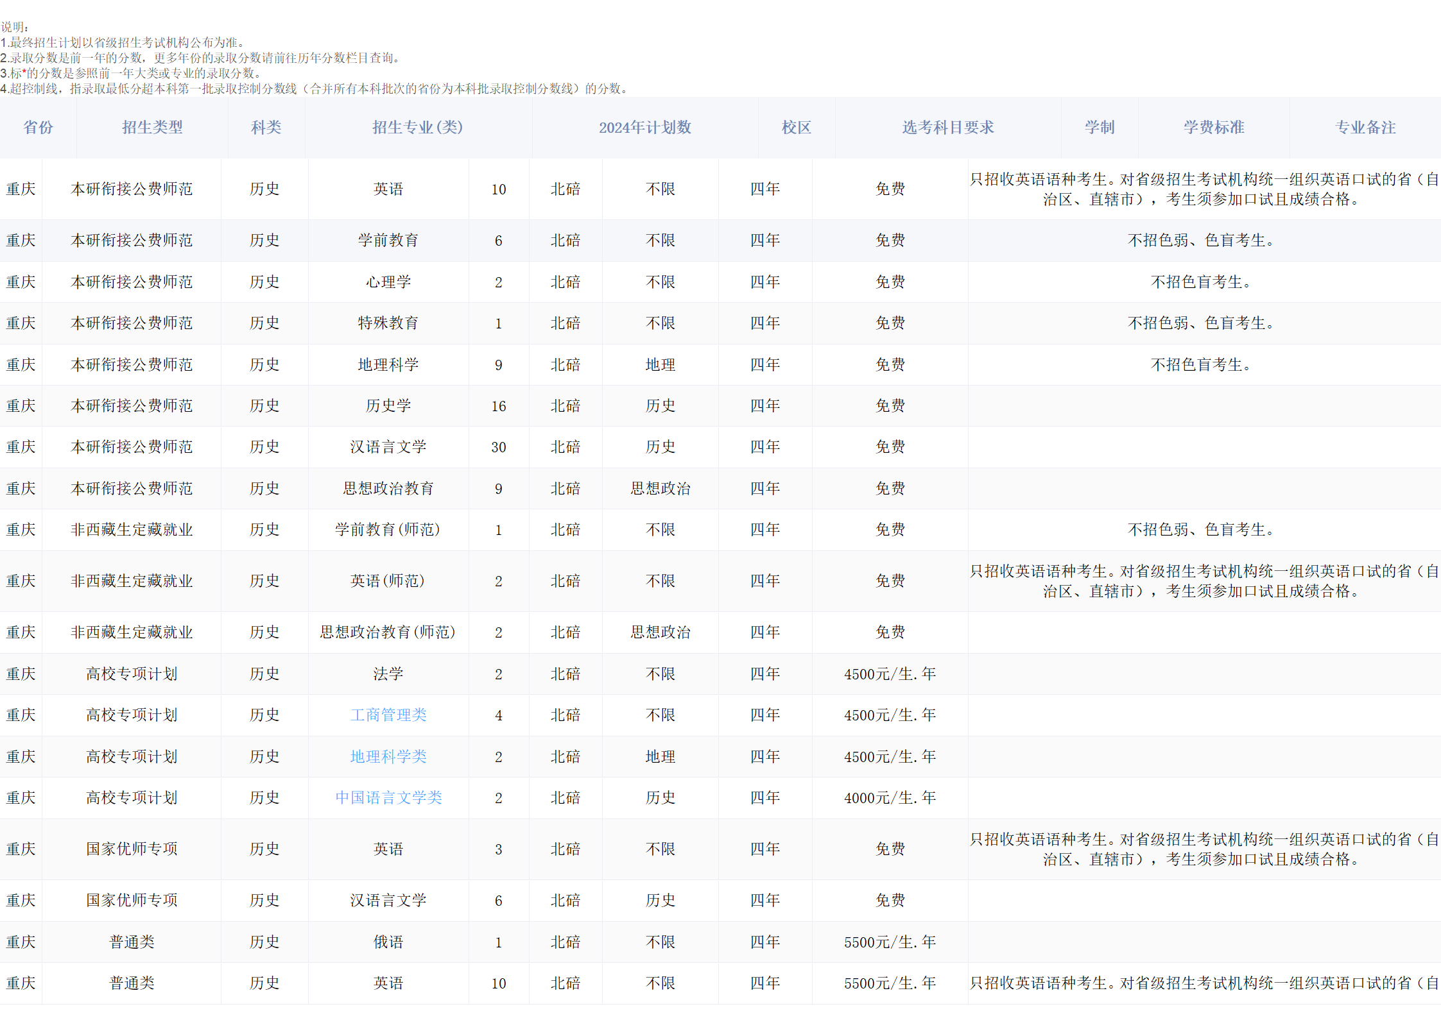Click the 招生类型 column header

(152, 127)
